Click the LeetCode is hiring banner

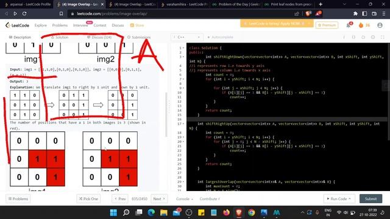[277, 24]
